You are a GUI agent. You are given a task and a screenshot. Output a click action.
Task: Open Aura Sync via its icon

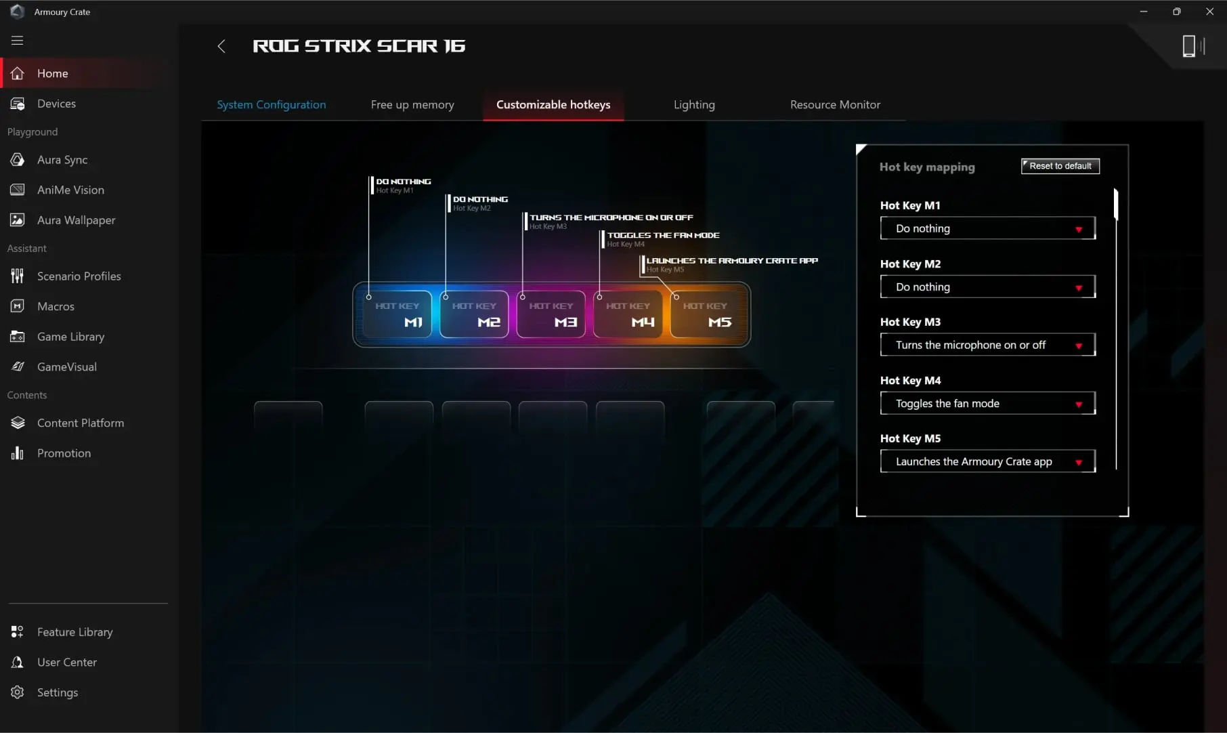[x=18, y=160]
